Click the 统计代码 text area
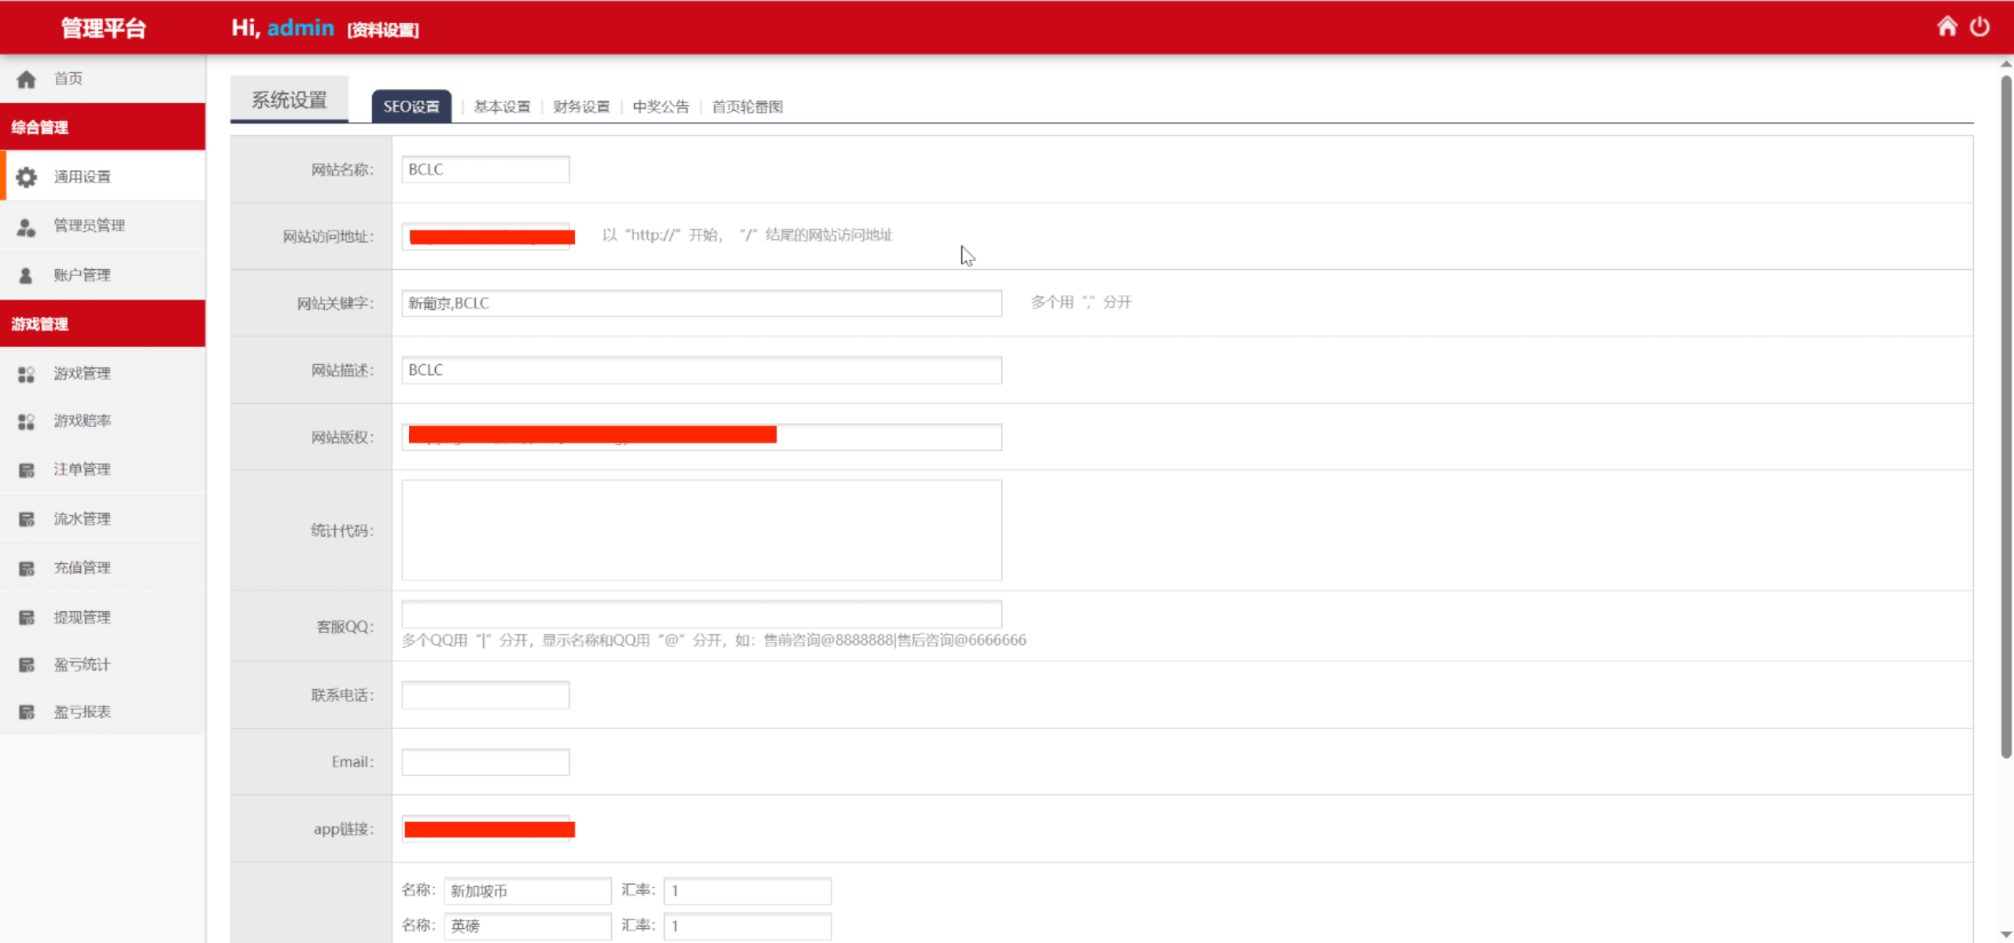Screen dimensions: 2014x943 tap(701, 530)
